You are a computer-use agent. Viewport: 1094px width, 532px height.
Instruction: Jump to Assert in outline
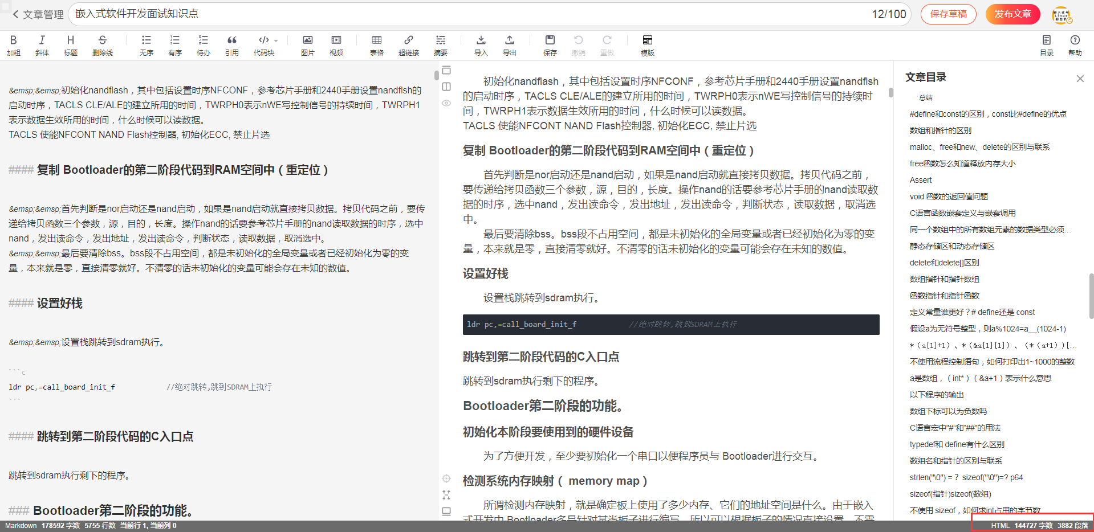(x=921, y=180)
